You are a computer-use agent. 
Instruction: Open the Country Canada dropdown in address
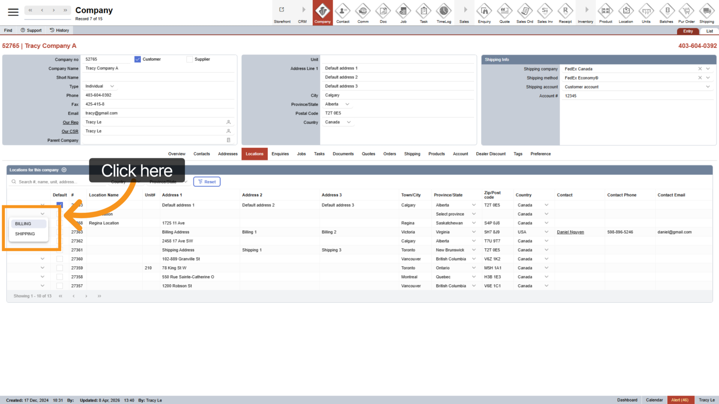coord(338,122)
